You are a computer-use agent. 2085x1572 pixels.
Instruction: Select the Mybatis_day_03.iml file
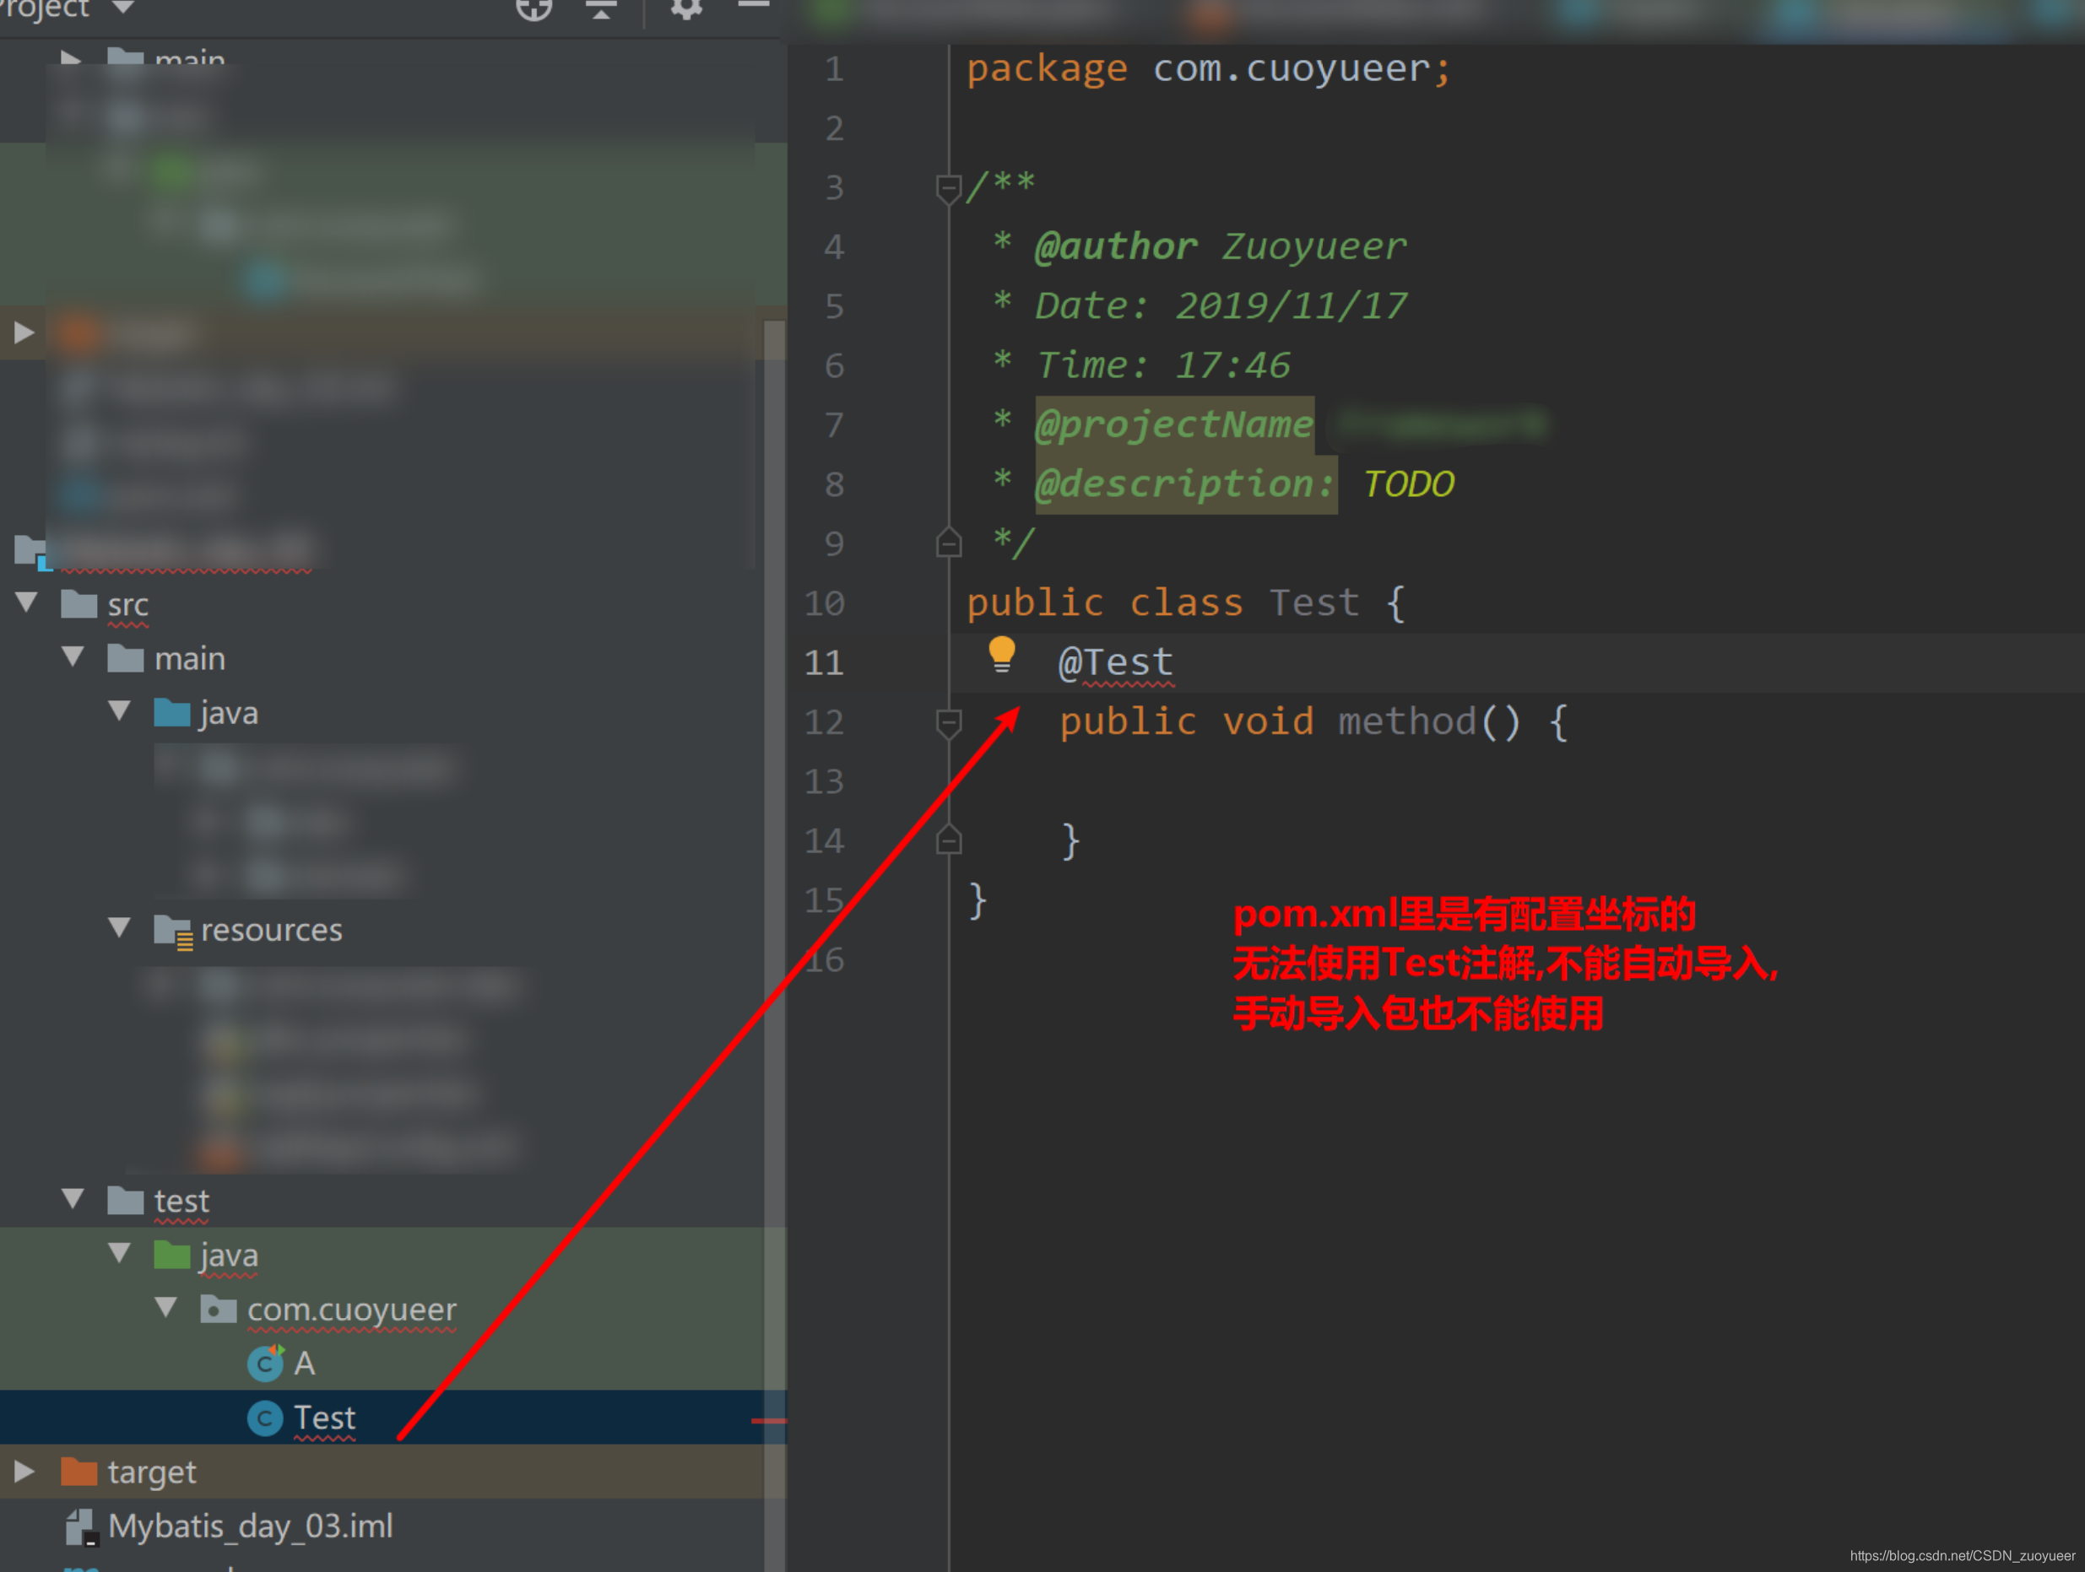[x=250, y=1526]
